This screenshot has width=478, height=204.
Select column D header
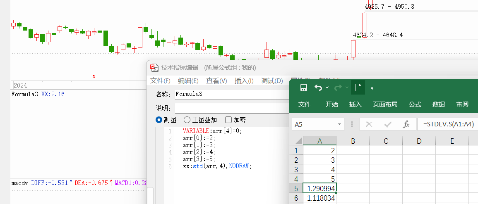[x=419, y=141]
